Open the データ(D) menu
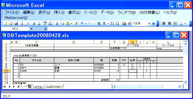Viewport: 193px width, 99px height. coord(107,12)
